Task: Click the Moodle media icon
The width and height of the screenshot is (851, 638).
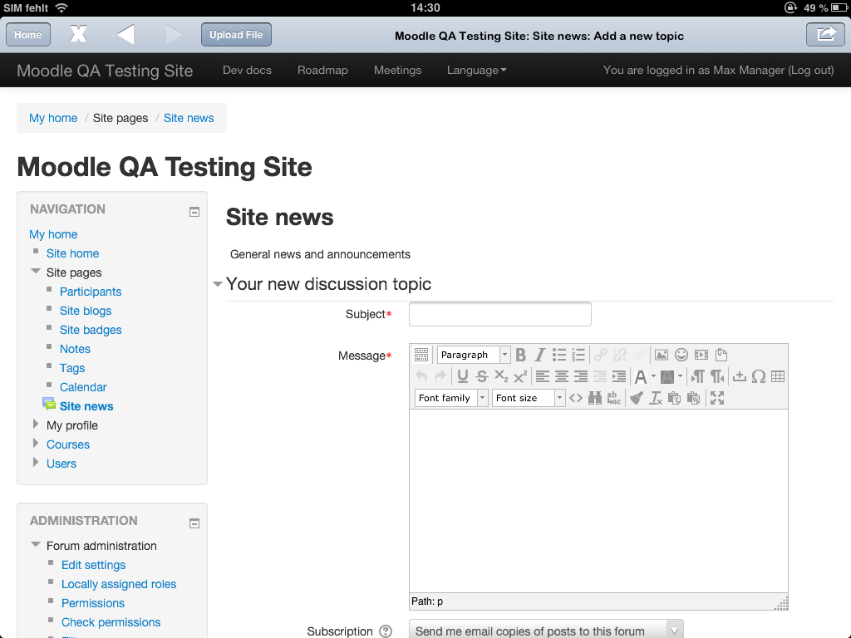Action: (701, 355)
